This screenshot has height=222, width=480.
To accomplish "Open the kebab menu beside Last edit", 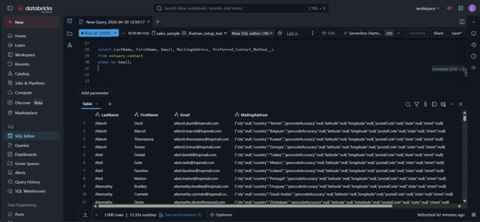I will point(313,33).
